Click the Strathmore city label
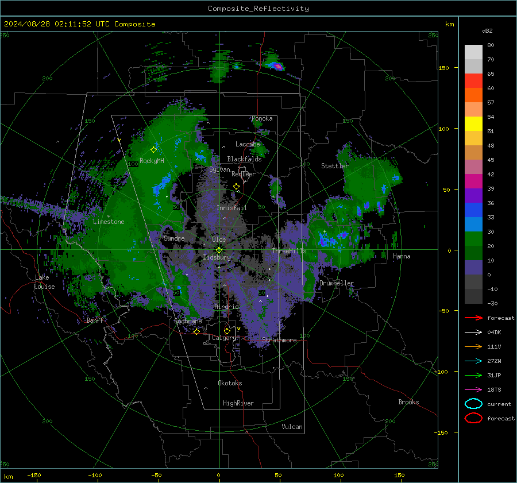Viewport: 517px width, 483px height. [x=279, y=340]
